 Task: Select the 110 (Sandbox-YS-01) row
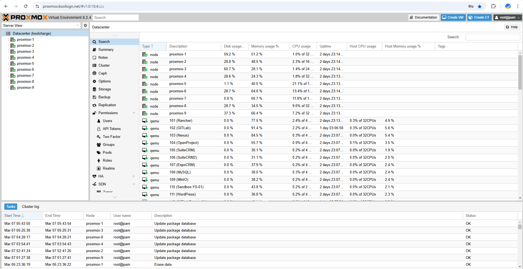click(328, 187)
